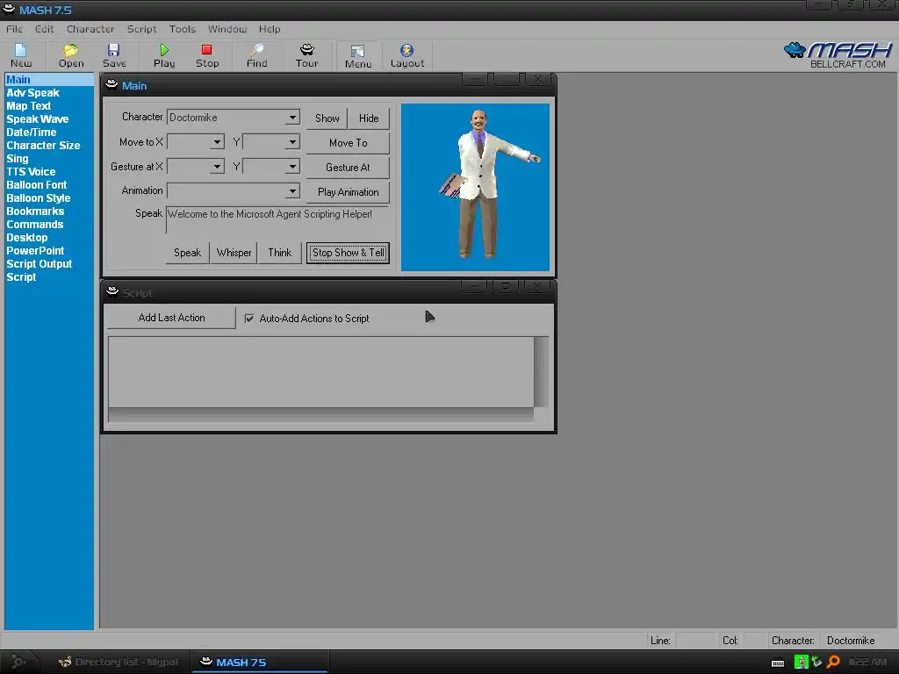
Task: Click the Main window title bar icon
Action: pos(111,85)
